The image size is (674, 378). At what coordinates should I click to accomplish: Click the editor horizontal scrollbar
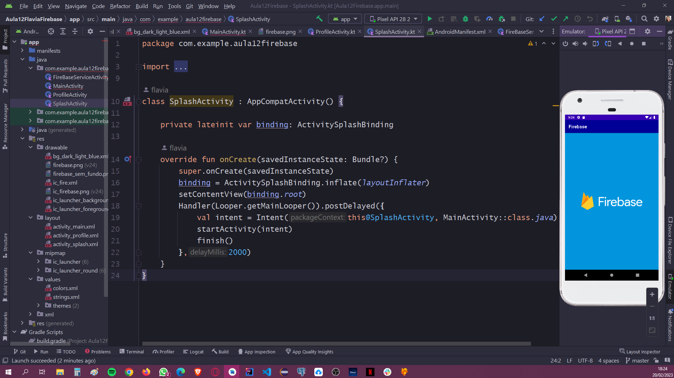coord(336,344)
